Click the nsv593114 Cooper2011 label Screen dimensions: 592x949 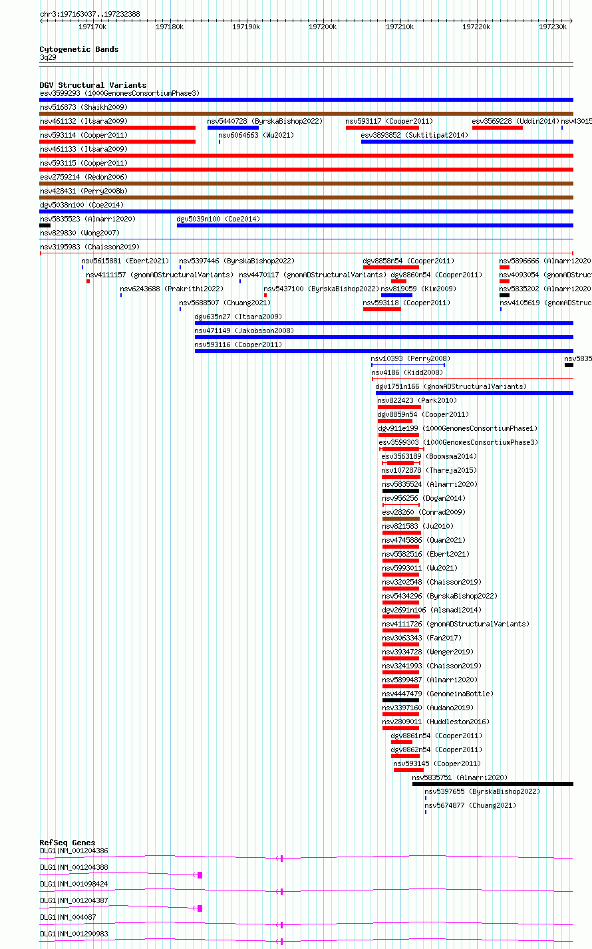tap(83, 135)
